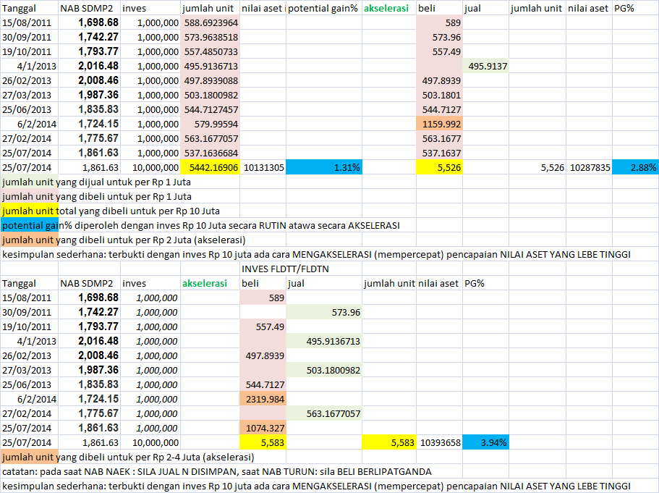Click the cell showing 497.8939088

[x=210, y=81]
